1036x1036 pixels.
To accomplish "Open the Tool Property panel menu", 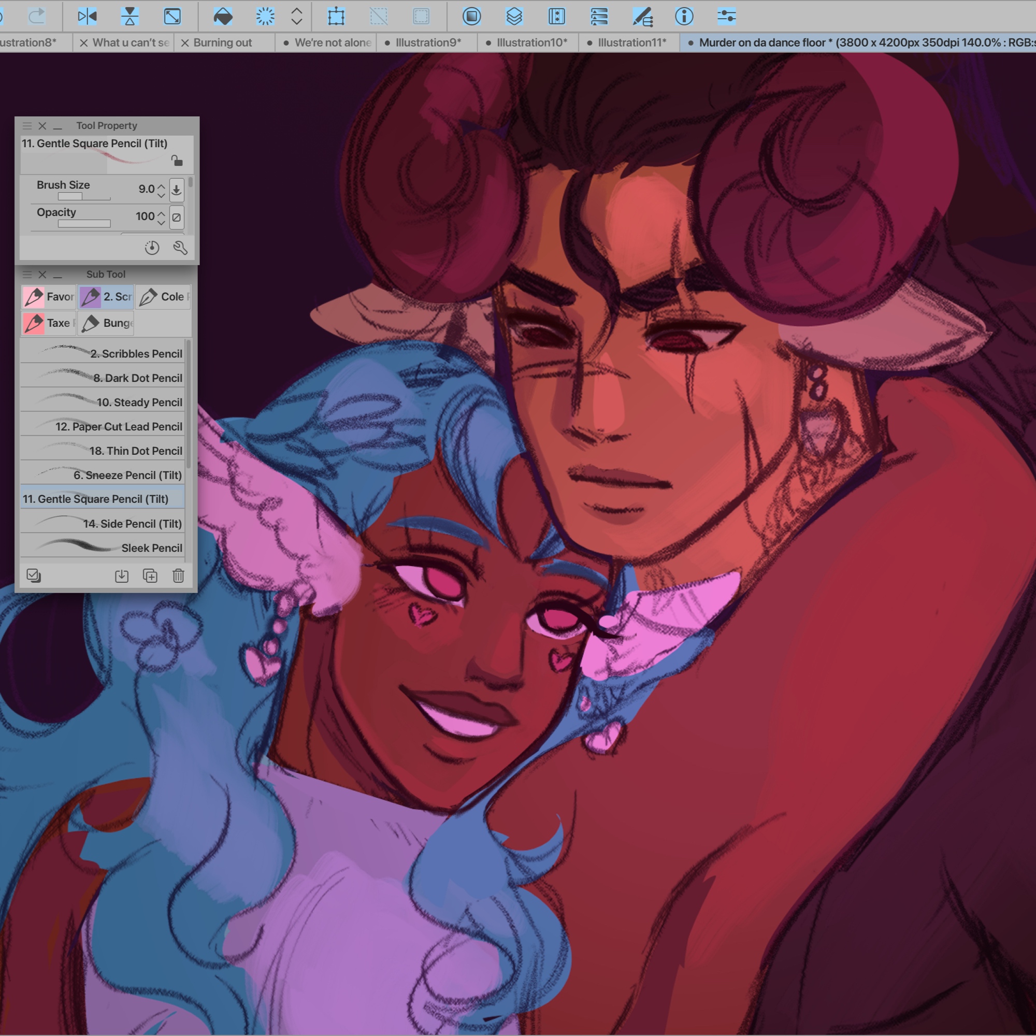I will pos(27,125).
